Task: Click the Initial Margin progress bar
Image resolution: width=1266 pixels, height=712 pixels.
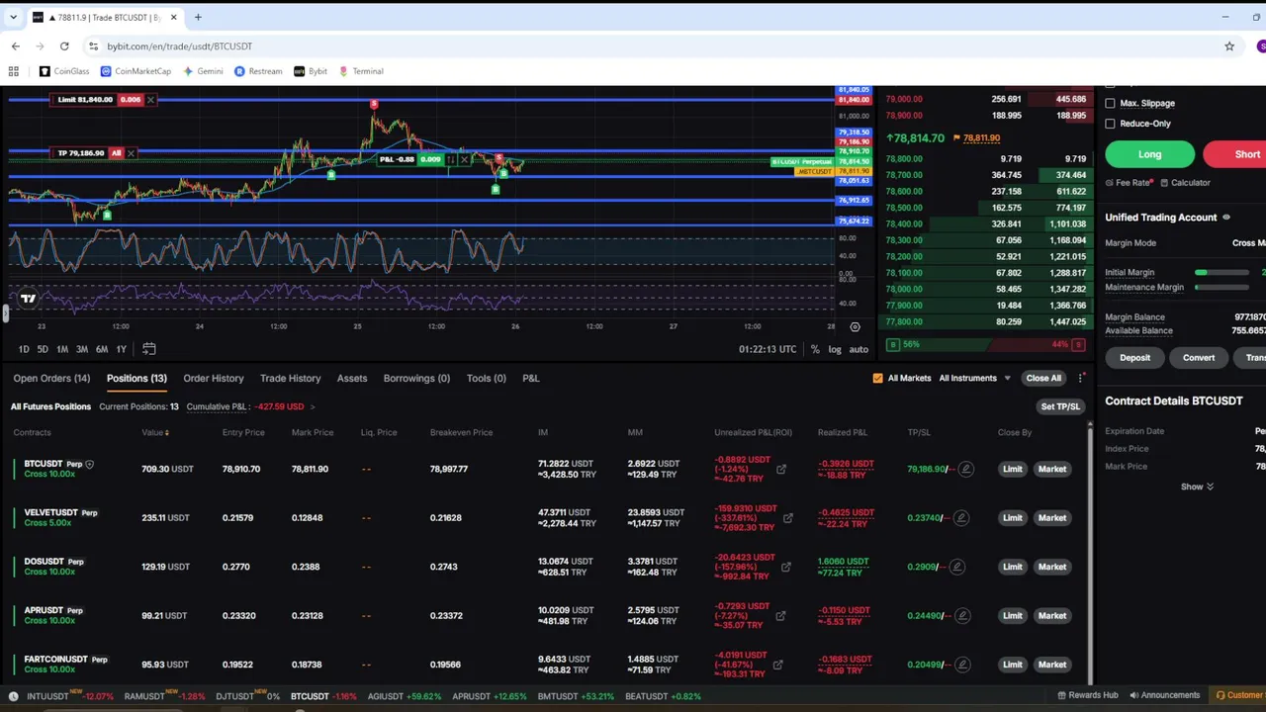Action: [x=1221, y=272]
